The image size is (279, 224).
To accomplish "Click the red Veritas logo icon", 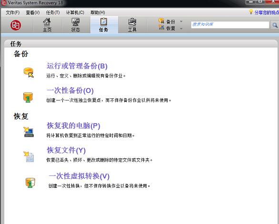I will [16, 25].
